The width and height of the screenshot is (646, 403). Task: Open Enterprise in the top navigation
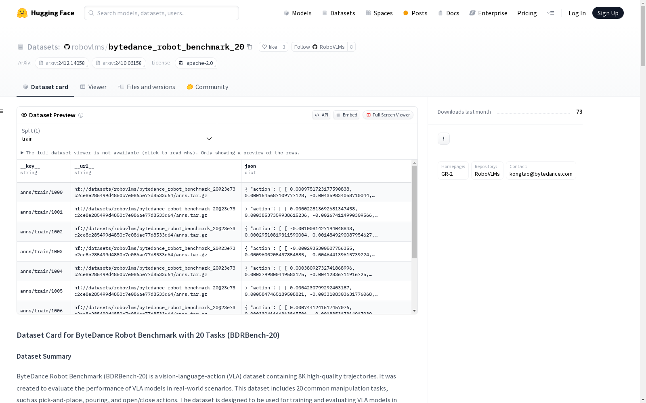tap(488, 13)
